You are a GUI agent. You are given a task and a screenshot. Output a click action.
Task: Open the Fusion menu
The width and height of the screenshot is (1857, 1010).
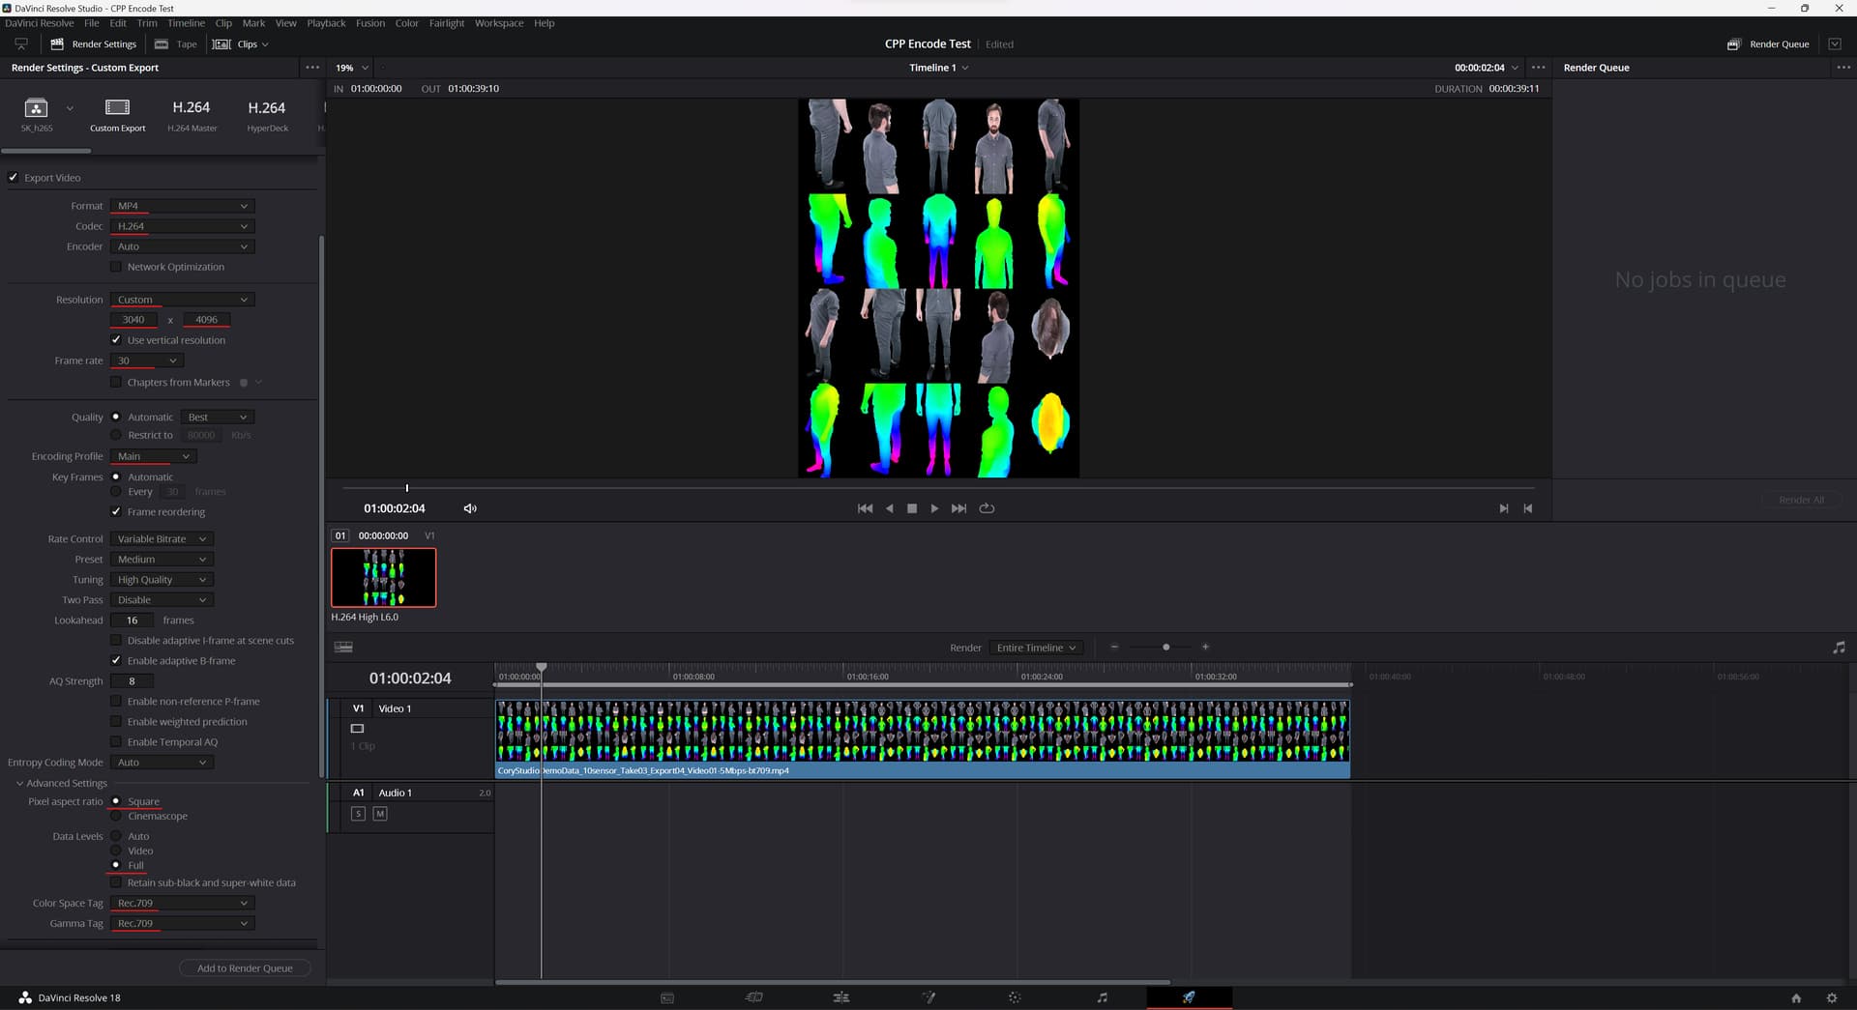(369, 23)
